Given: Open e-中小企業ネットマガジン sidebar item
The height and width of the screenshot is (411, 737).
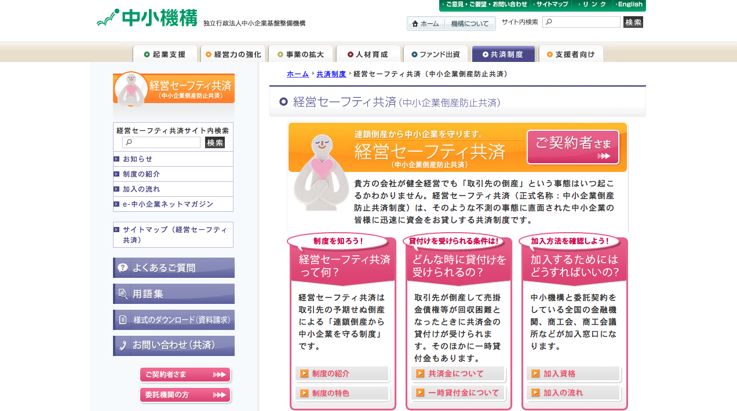Looking at the screenshot, I should pyautogui.click(x=173, y=204).
